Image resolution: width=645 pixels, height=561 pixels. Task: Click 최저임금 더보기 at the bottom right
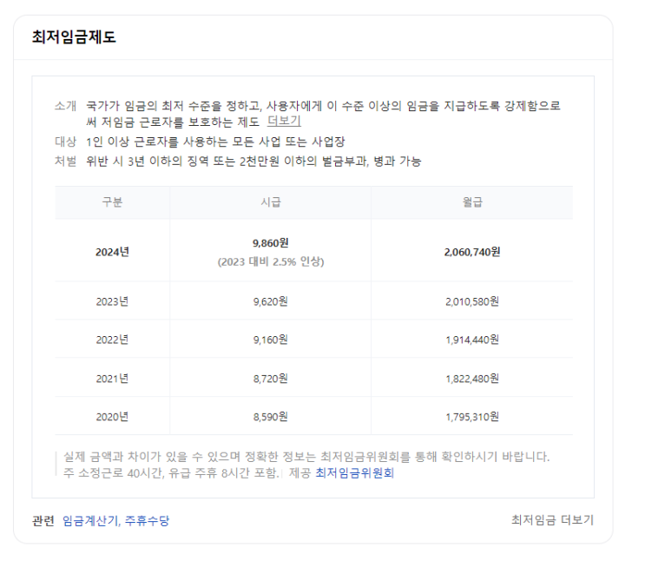pos(552,520)
